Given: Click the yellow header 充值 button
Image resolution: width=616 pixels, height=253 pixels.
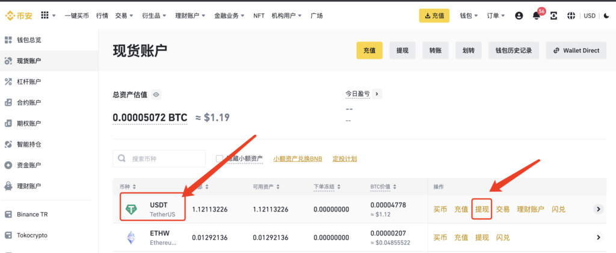Looking at the screenshot, I should pos(434,16).
